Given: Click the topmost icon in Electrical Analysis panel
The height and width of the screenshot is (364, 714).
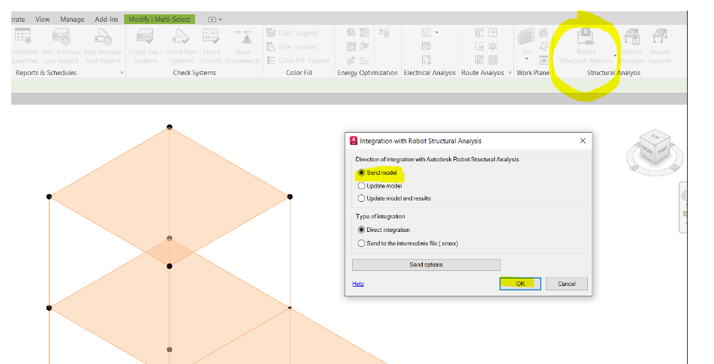Looking at the screenshot, I should coord(426,32).
